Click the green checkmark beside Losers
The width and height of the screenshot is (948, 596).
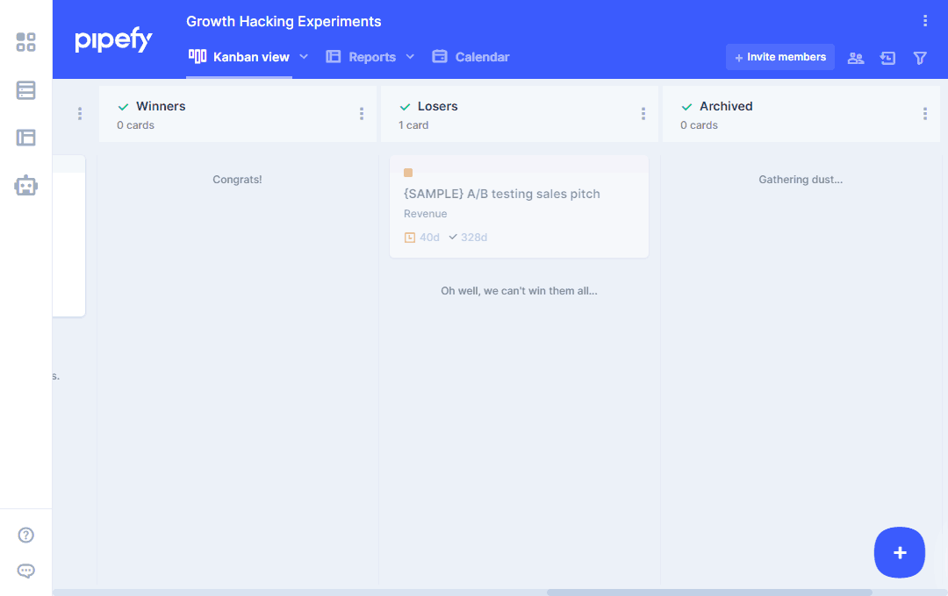[x=405, y=107]
